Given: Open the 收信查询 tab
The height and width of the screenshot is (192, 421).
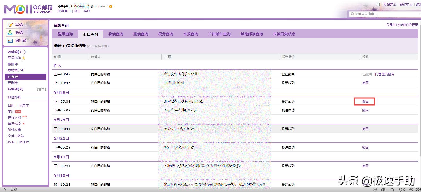Looking at the screenshot, I should [x=116, y=34].
